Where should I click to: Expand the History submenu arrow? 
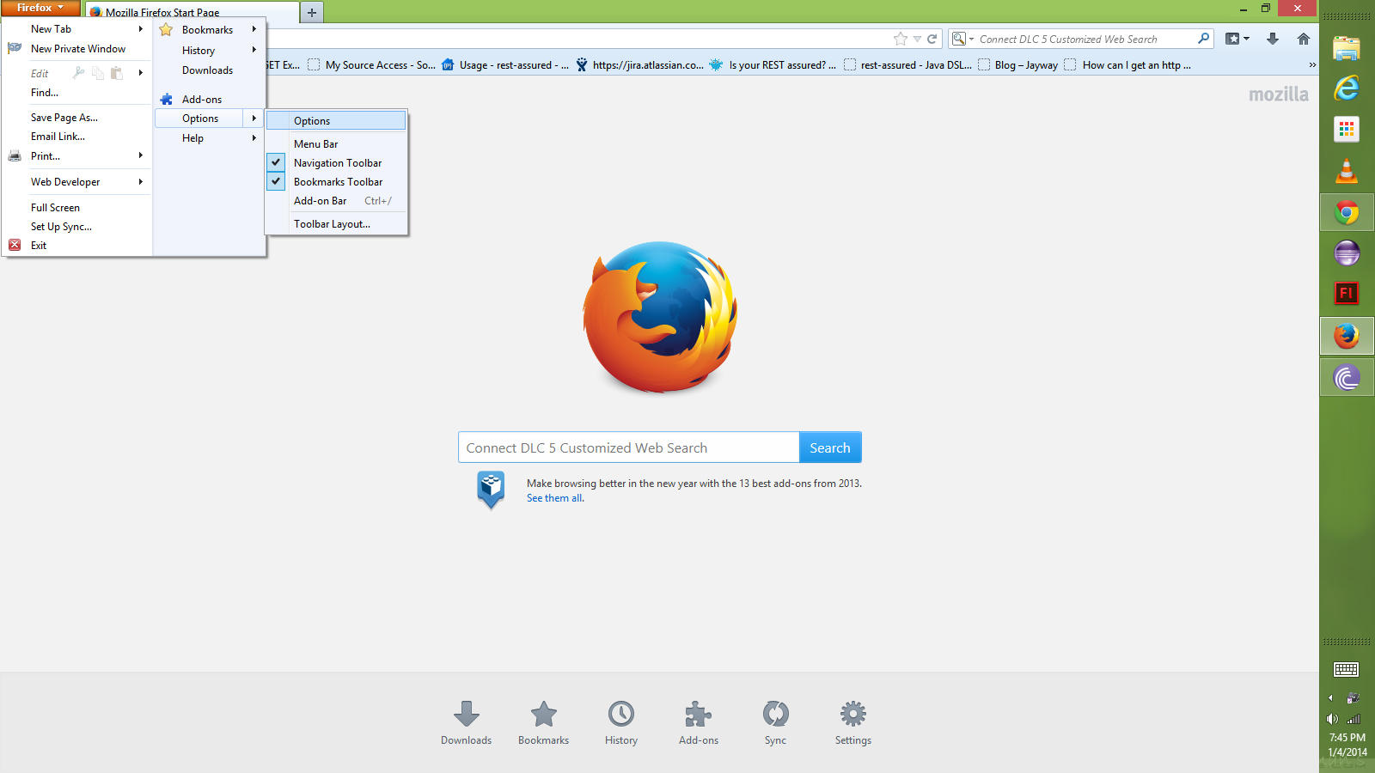click(254, 50)
